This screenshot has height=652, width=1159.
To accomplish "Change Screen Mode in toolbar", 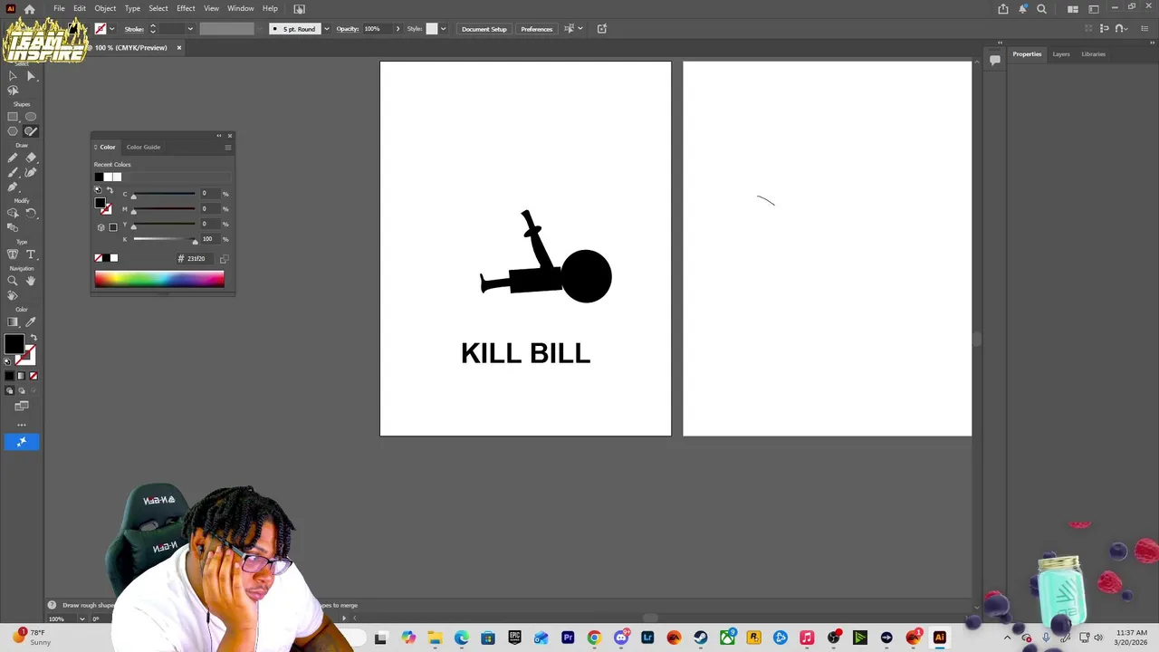I will coord(22,406).
